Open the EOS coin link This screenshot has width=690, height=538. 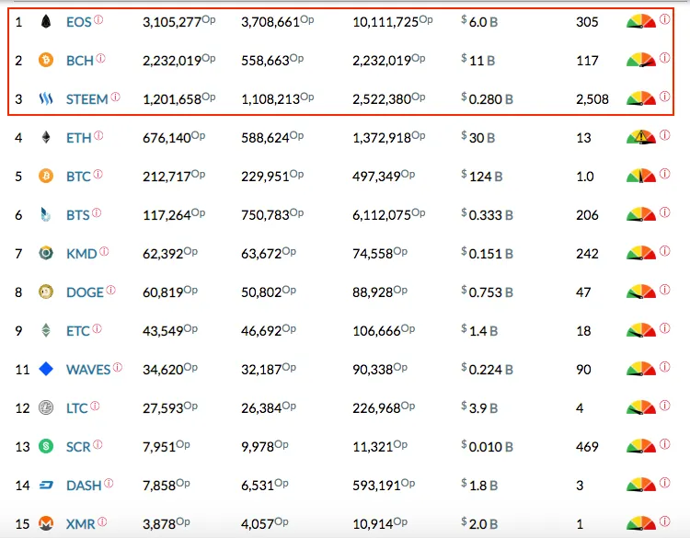pyautogui.click(x=79, y=22)
